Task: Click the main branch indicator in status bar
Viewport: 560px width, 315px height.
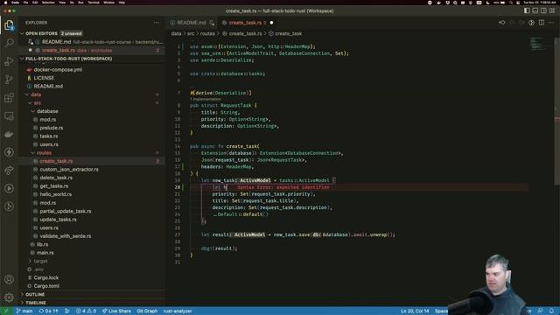Action: pos(24,311)
